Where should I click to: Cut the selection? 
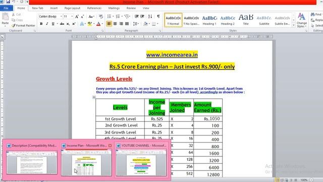[x=17, y=15]
